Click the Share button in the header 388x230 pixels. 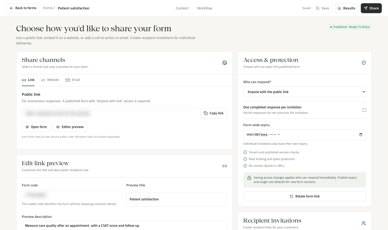pyautogui.click(x=371, y=8)
